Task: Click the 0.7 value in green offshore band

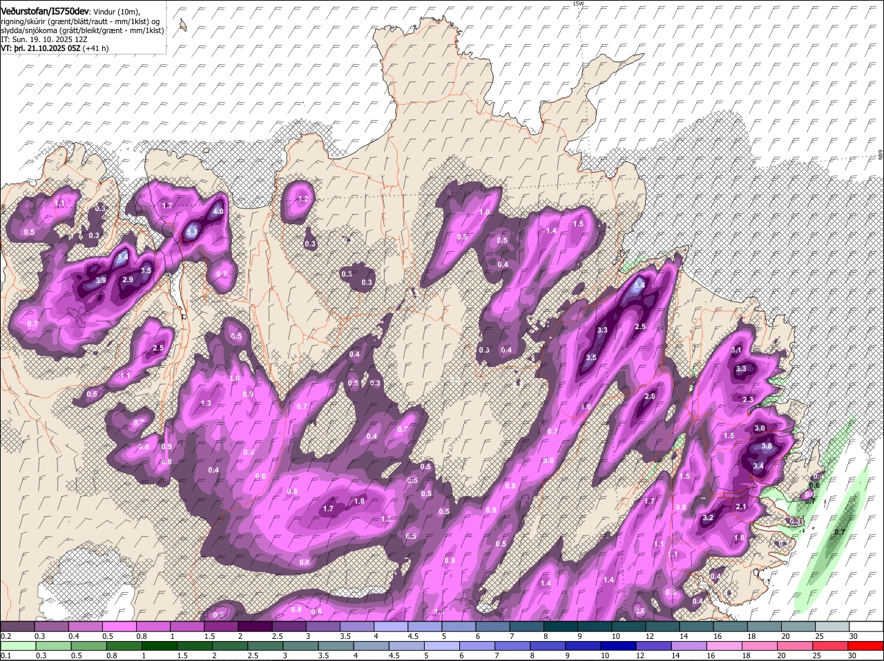Action: point(840,532)
